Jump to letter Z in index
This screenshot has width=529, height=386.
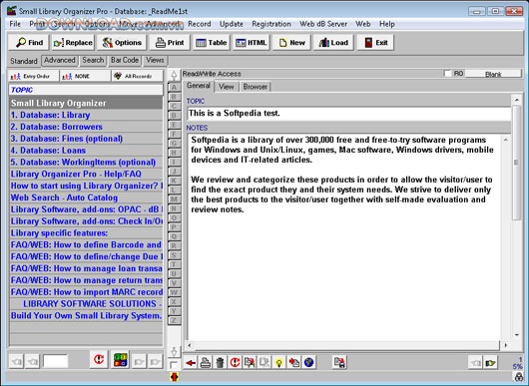pos(174,320)
